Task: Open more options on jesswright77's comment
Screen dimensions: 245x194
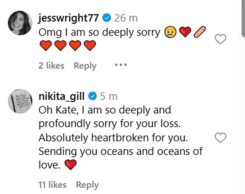Action: [121, 65]
